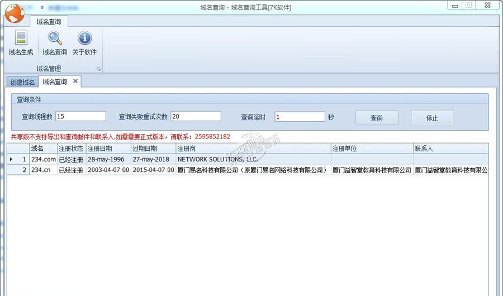Select the 域名查询 ribbon tab

click(x=49, y=22)
